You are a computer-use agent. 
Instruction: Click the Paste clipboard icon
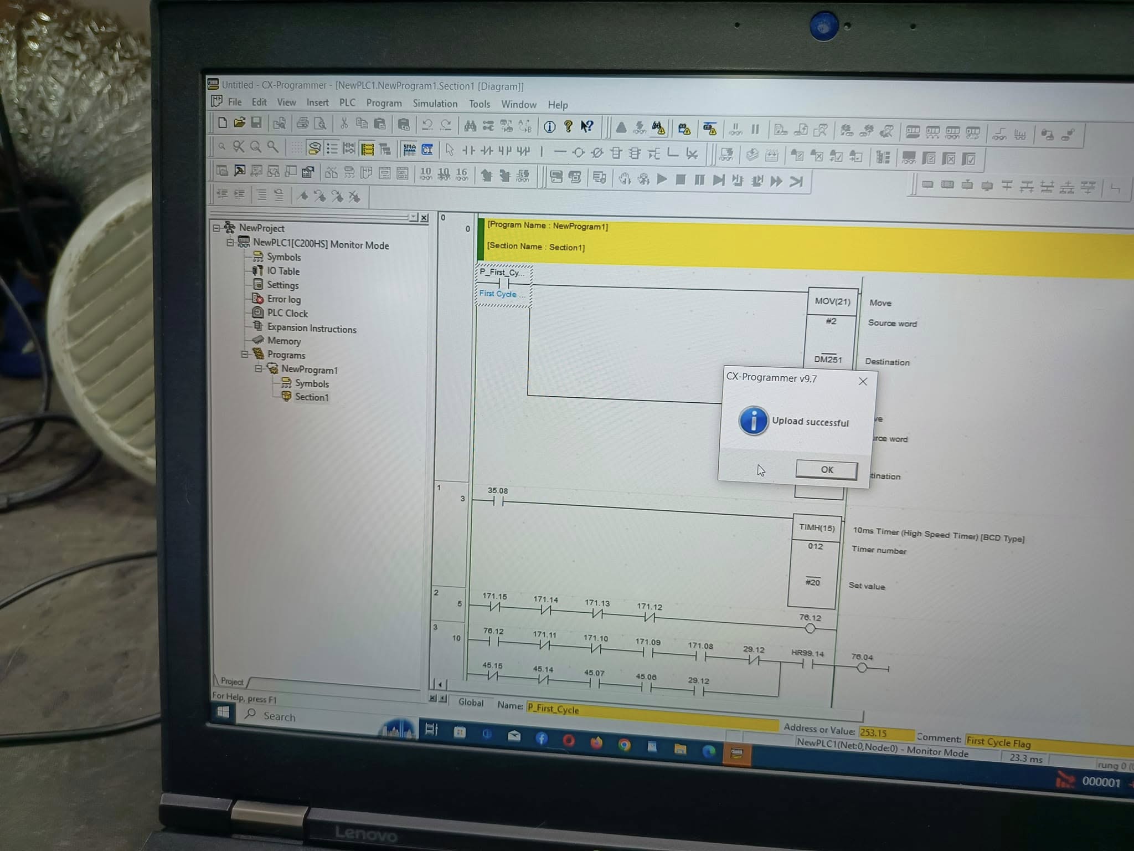(x=380, y=124)
